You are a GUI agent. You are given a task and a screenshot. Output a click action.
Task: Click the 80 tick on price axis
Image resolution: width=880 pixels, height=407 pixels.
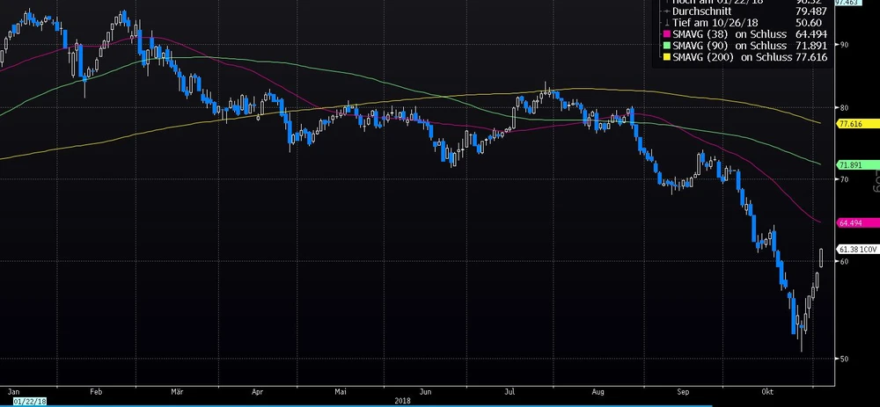click(x=843, y=107)
